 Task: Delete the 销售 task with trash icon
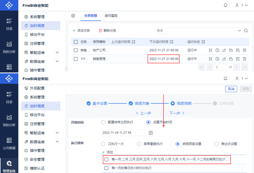point(245,50)
